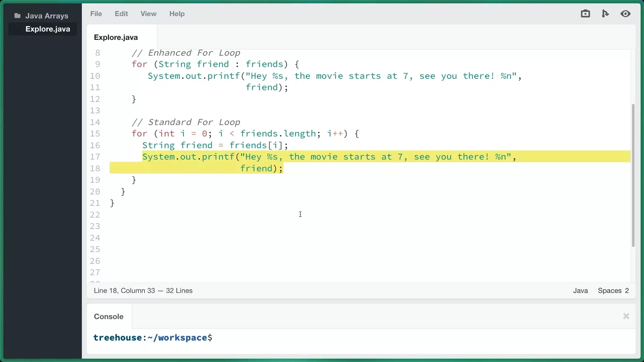Click the highlighted friend); on line 18
Viewport: 644px width, 362px height.
pyautogui.click(x=262, y=169)
